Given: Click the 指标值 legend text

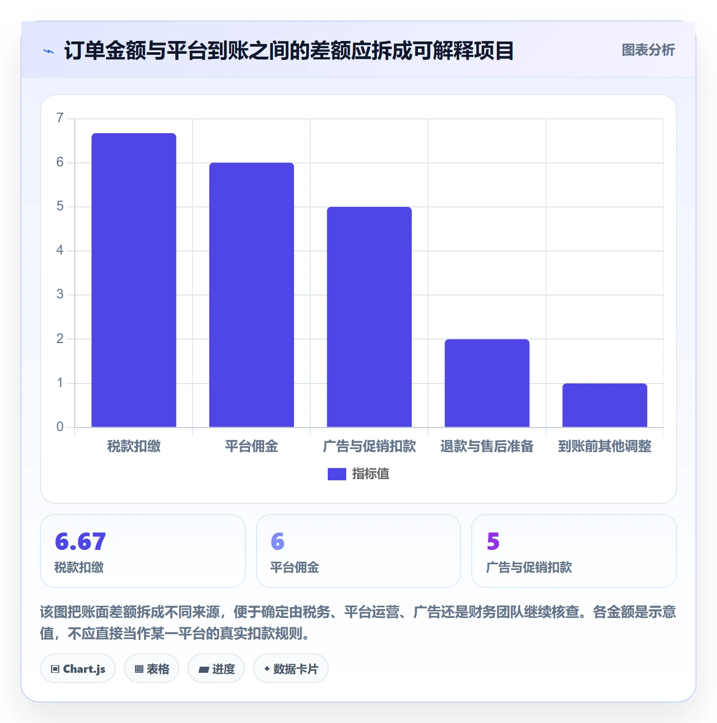Looking at the screenshot, I should 370,474.
